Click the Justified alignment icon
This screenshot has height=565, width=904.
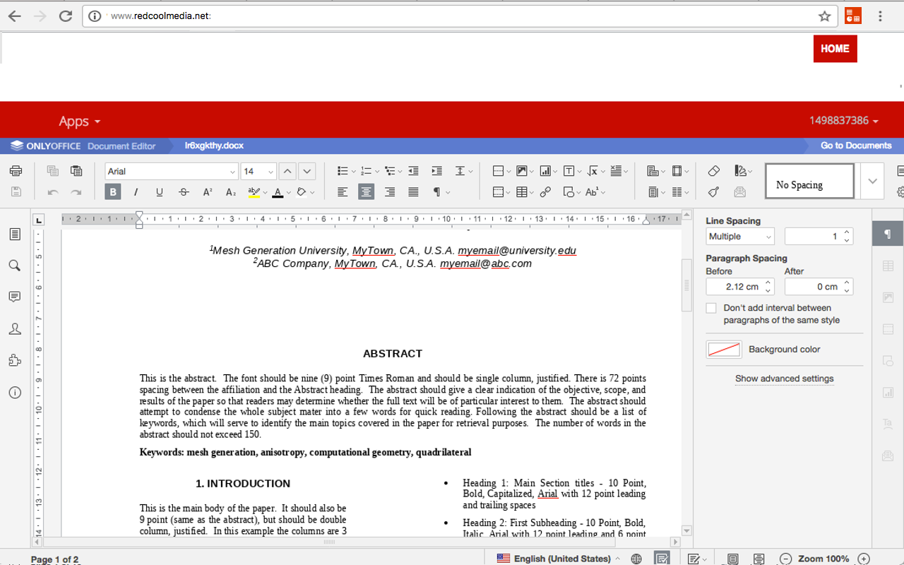tap(413, 192)
